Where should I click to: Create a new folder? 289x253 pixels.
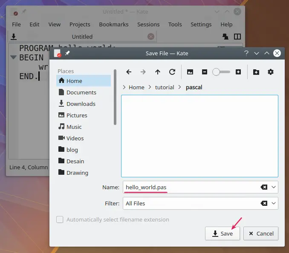click(256, 72)
